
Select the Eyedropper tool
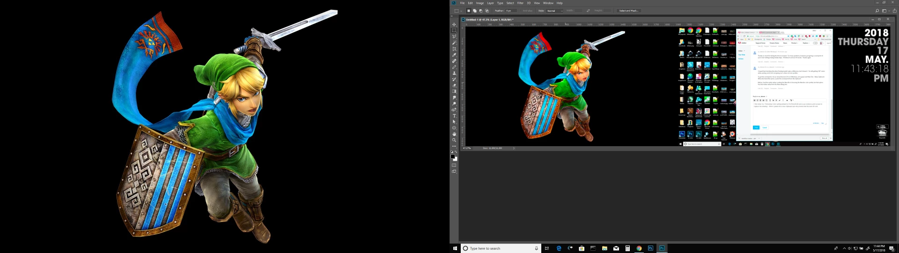[454, 55]
